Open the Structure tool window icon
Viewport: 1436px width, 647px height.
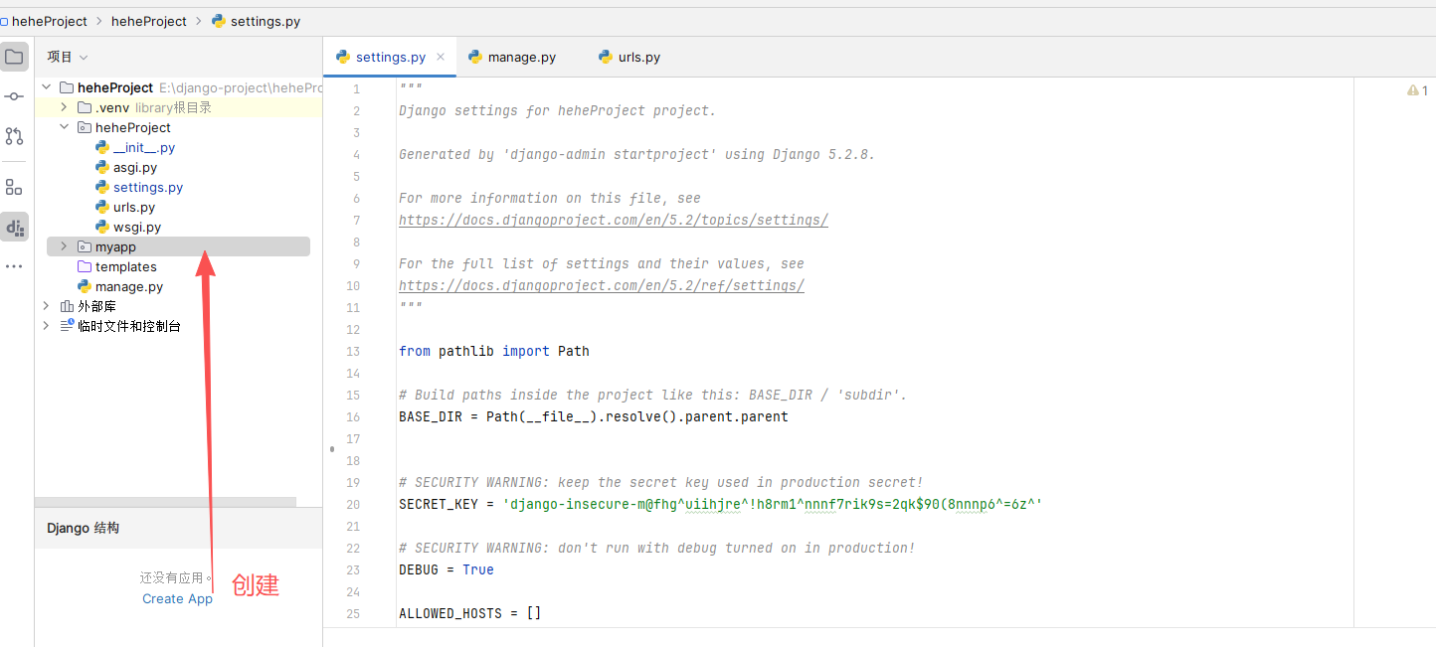[x=14, y=187]
